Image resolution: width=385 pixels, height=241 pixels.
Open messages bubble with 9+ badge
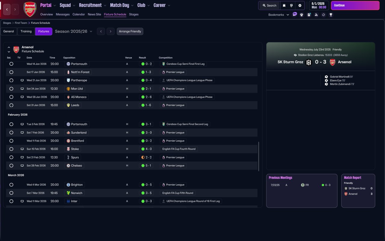pyautogui.click(x=294, y=14)
